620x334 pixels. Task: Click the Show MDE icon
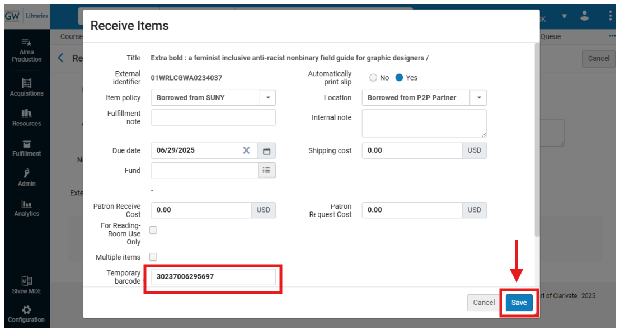coord(26,285)
